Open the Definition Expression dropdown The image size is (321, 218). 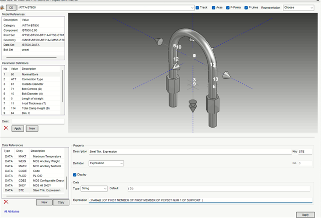tap(106, 163)
